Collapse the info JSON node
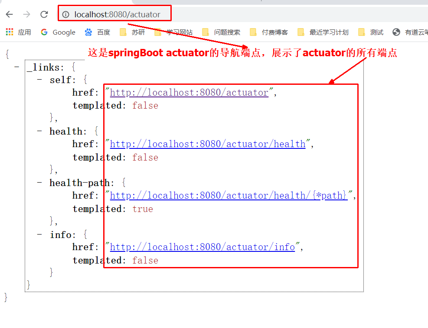The height and width of the screenshot is (328, 428). point(39,234)
